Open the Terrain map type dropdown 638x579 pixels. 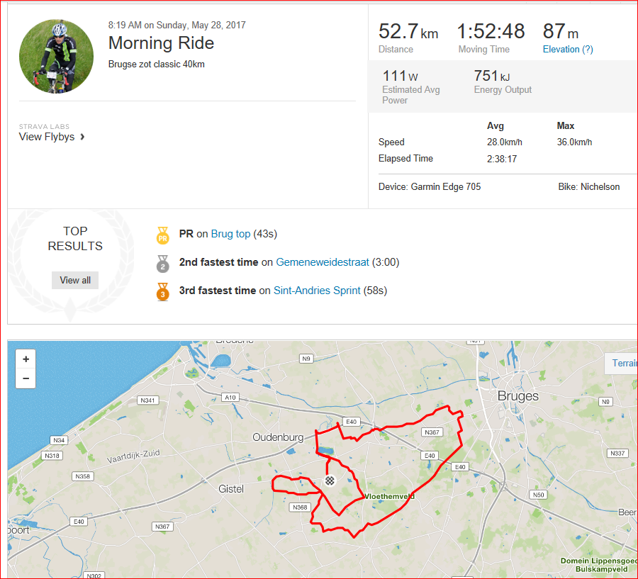(621, 363)
